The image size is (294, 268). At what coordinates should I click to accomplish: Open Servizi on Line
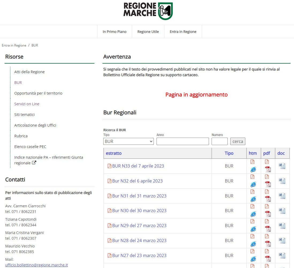[x=27, y=104]
